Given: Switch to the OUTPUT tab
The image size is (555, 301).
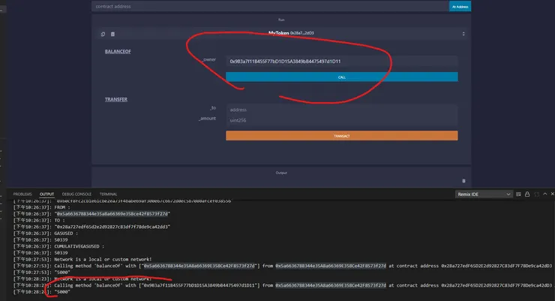Looking at the screenshot, I should tap(46, 194).
